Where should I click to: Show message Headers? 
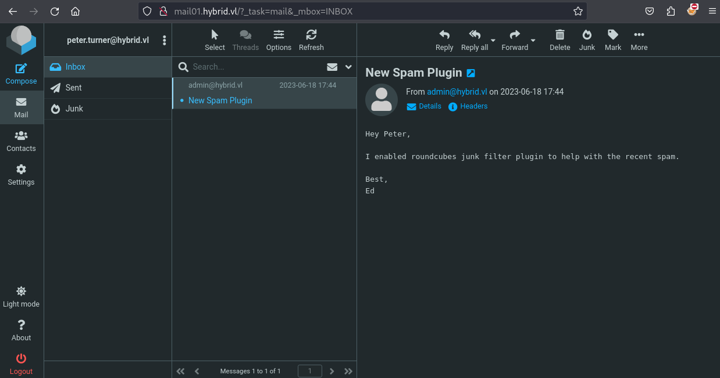(x=468, y=106)
